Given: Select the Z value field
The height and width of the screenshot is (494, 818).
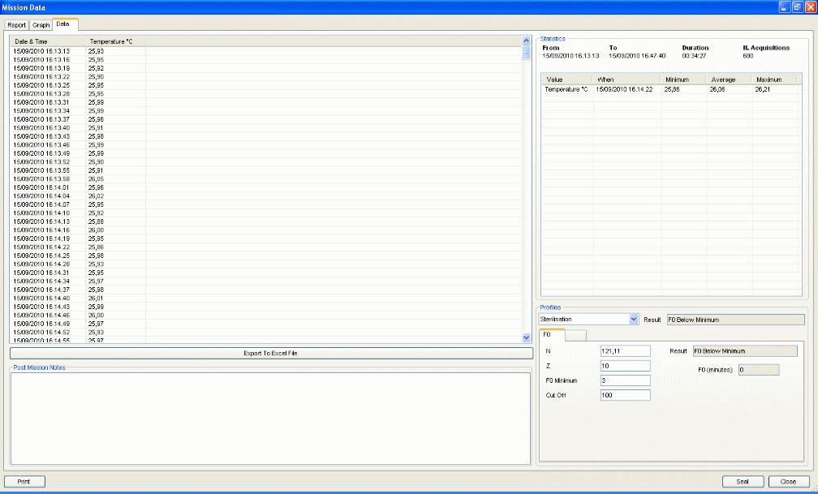Looking at the screenshot, I should tap(625, 365).
